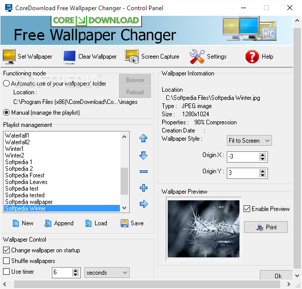This screenshot has height=289, width=302.
Task: Enable Shuffle wallpapers checkbox
Action: pyautogui.click(x=7, y=261)
